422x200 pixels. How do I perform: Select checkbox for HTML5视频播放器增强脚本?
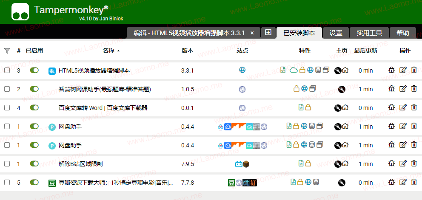click(x=7, y=70)
